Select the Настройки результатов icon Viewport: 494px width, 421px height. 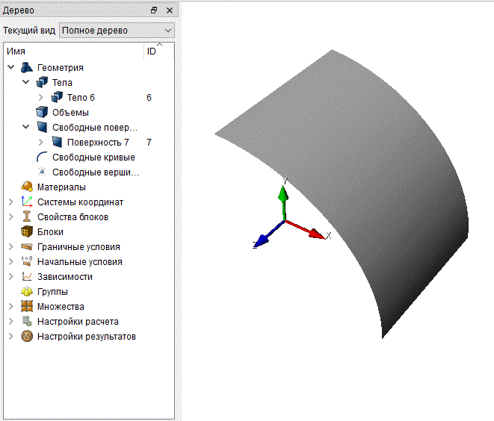[27, 336]
